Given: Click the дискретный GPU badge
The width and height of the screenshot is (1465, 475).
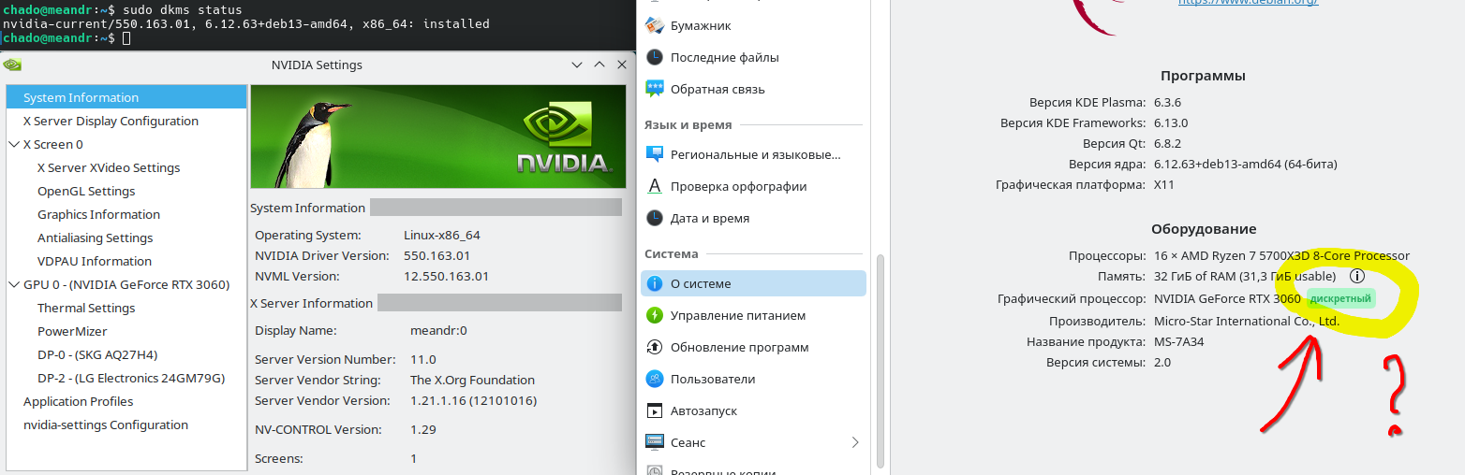Looking at the screenshot, I should point(1341,299).
